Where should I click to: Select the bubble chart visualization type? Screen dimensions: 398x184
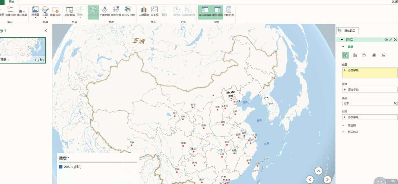pyautogui.click(x=364, y=55)
